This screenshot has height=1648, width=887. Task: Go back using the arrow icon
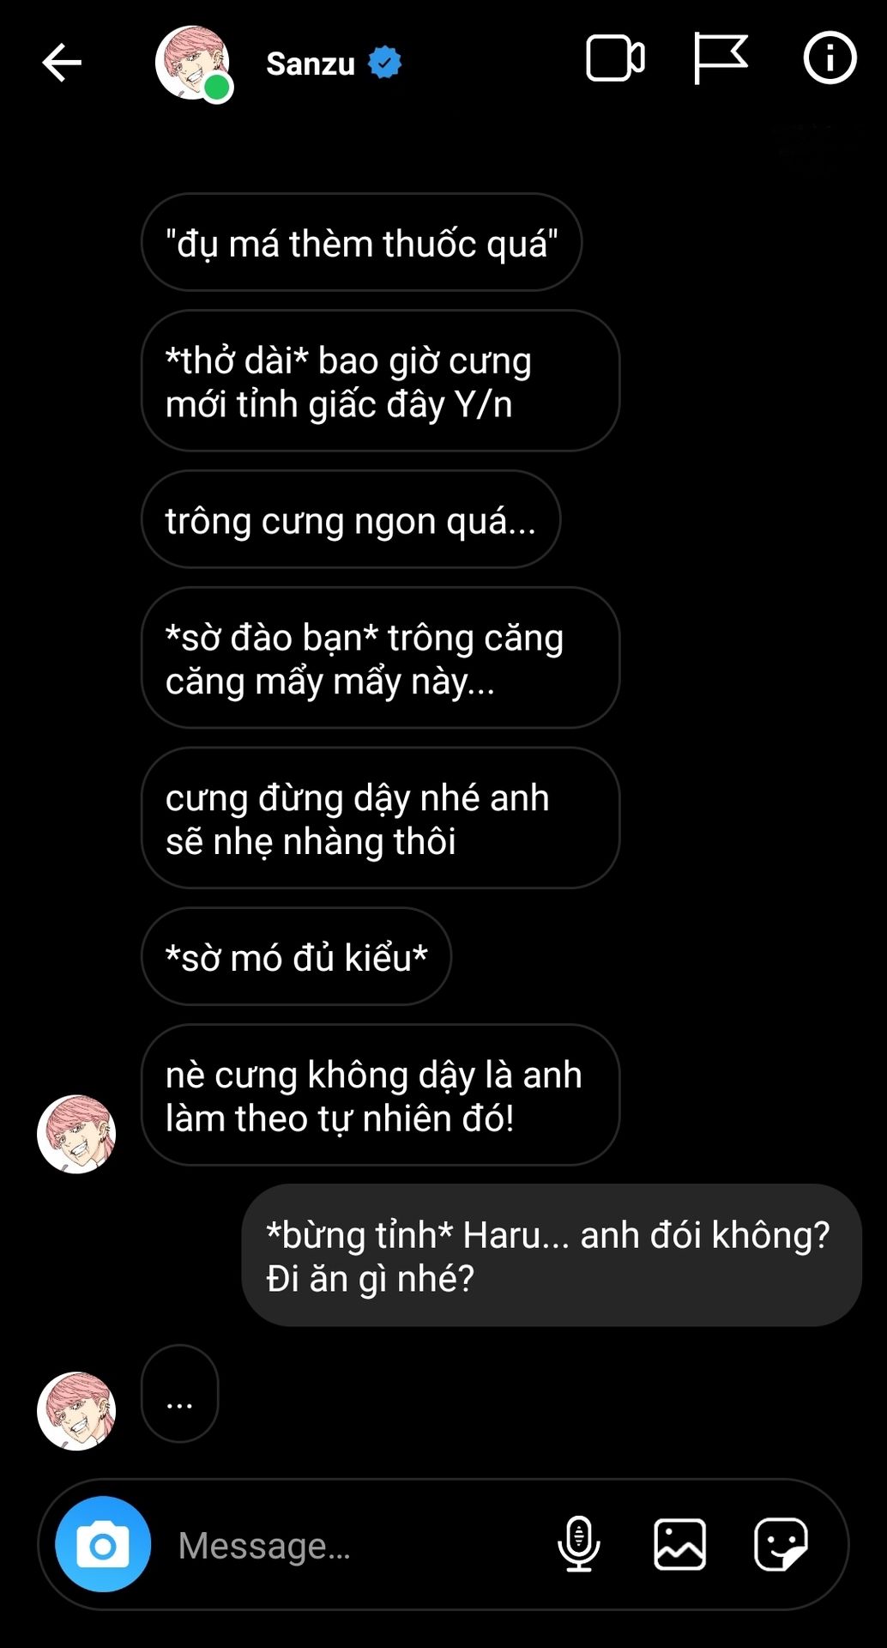[x=62, y=63]
